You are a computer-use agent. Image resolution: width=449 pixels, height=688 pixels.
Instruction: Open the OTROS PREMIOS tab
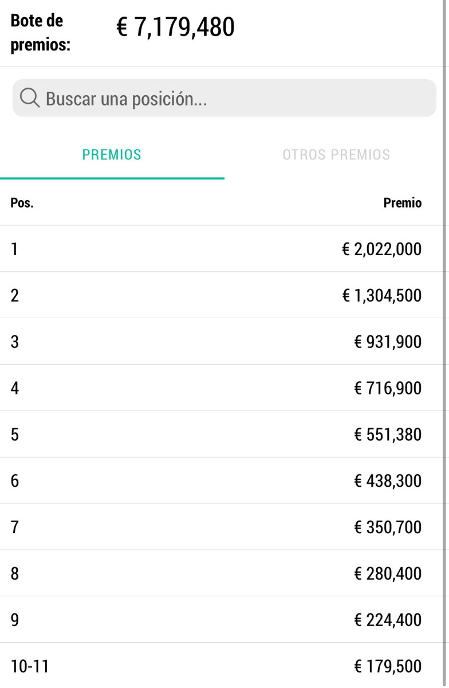pos(336,155)
